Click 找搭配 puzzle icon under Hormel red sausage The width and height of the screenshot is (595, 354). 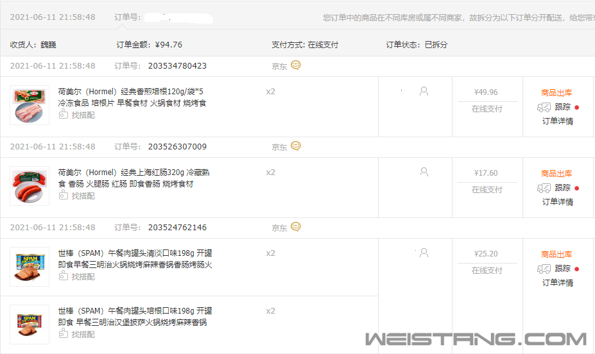(x=64, y=195)
